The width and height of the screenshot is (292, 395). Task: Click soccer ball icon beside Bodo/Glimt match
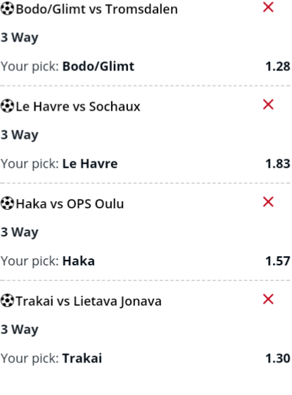pos(7,9)
